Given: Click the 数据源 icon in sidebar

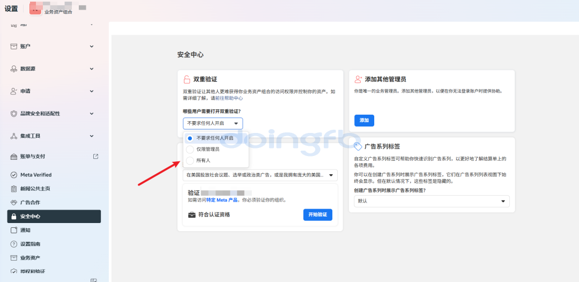Looking at the screenshot, I should point(14,69).
